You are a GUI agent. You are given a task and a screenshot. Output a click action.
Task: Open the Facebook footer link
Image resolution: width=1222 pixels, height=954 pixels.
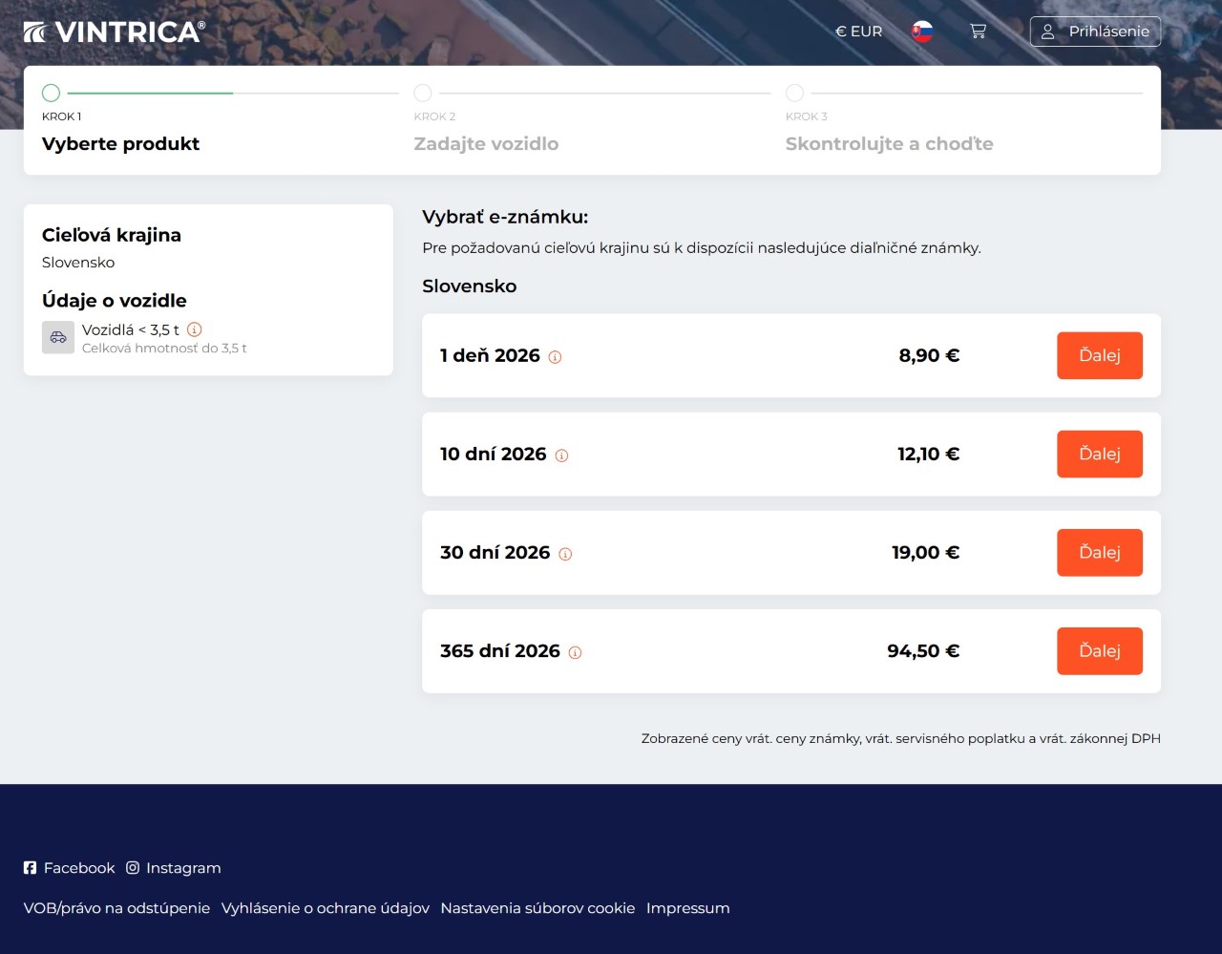point(70,868)
